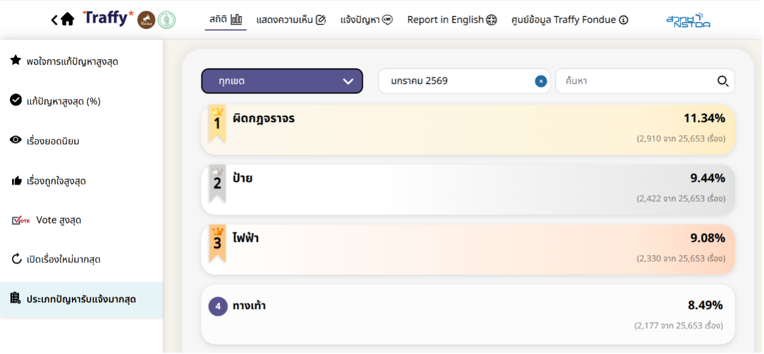This screenshot has height=354, width=764.
Task: Open the แสดงความเห็น tab
Action: point(291,20)
